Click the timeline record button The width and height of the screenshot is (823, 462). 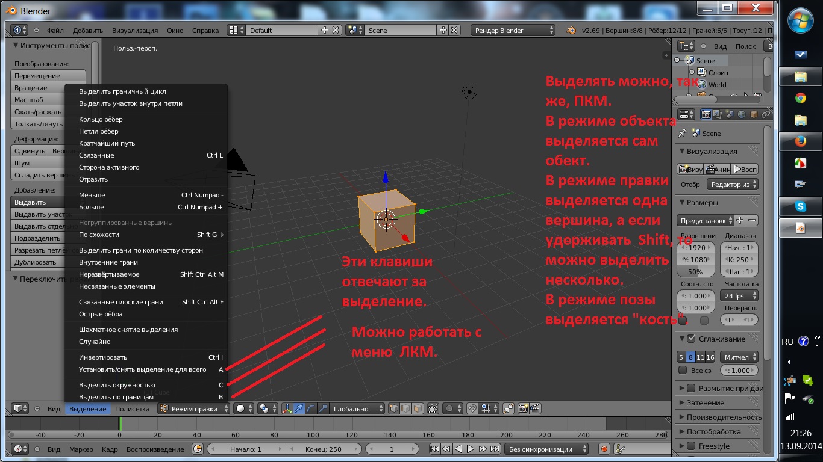click(604, 449)
